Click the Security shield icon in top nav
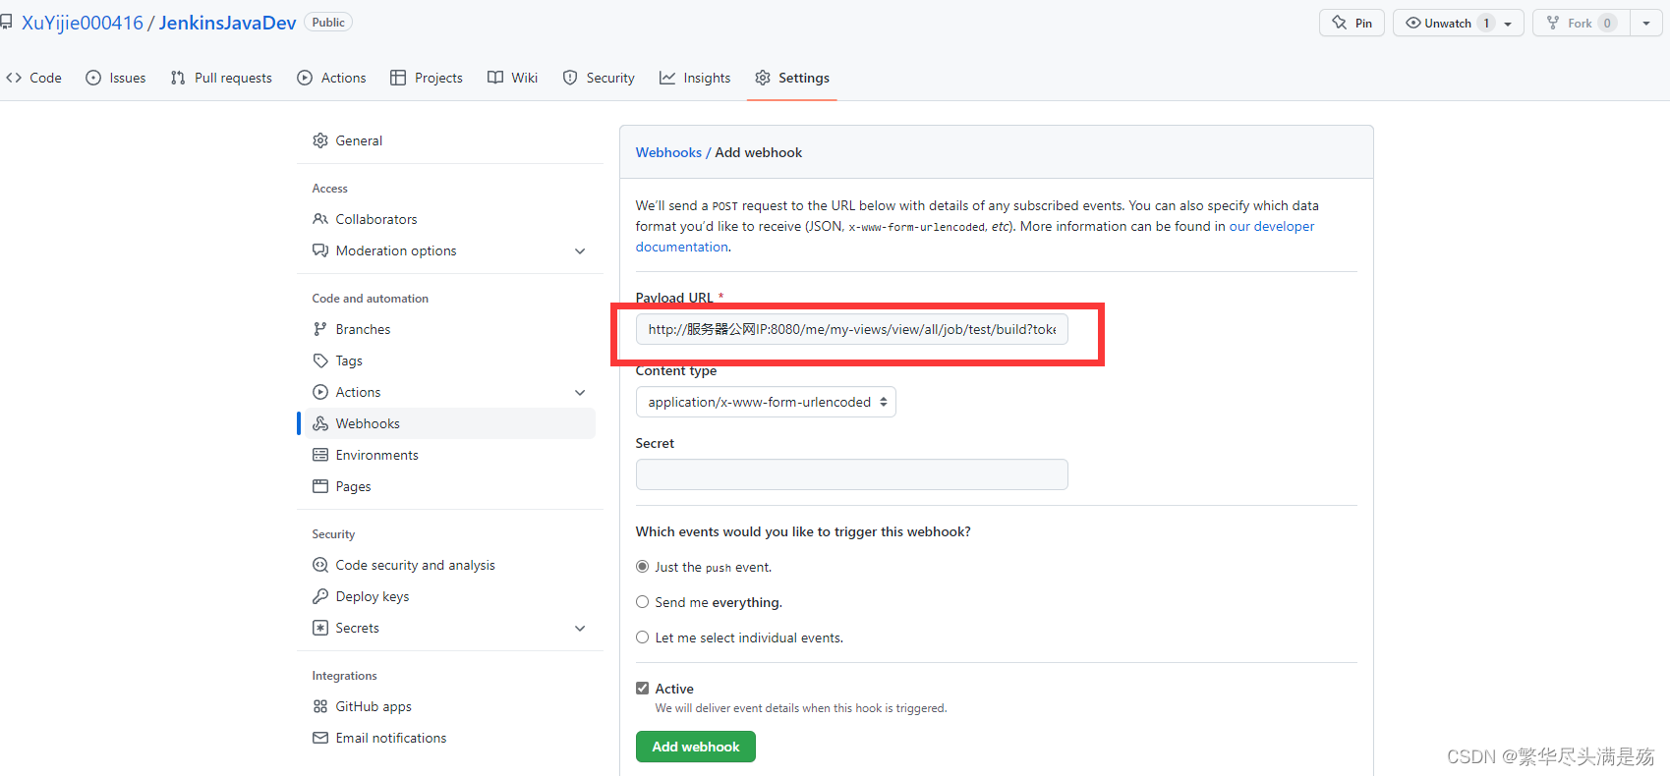 click(570, 78)
